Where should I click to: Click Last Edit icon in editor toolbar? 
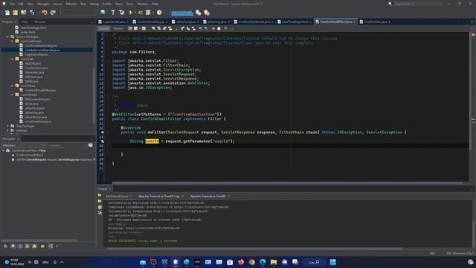point(130,28)
